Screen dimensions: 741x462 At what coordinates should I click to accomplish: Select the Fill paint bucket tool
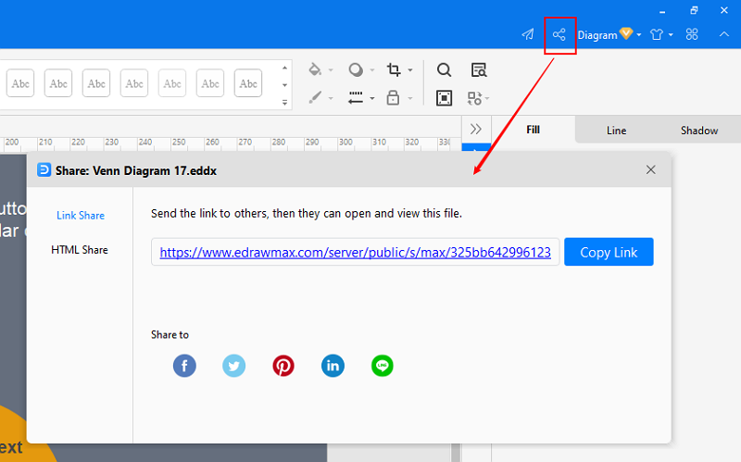point(315,70)
